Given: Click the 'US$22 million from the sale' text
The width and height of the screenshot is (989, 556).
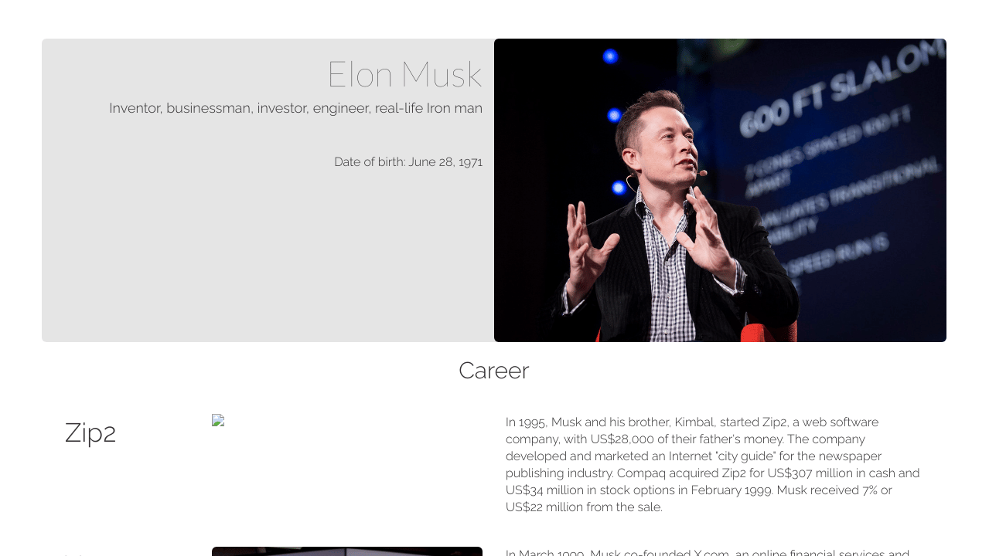Looking at the screenshot, I should pyautogui.click(x=584, y=507).
